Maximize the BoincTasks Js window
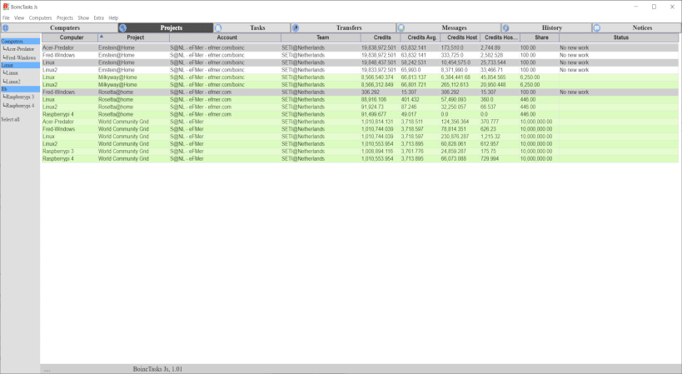 point(654,7)
